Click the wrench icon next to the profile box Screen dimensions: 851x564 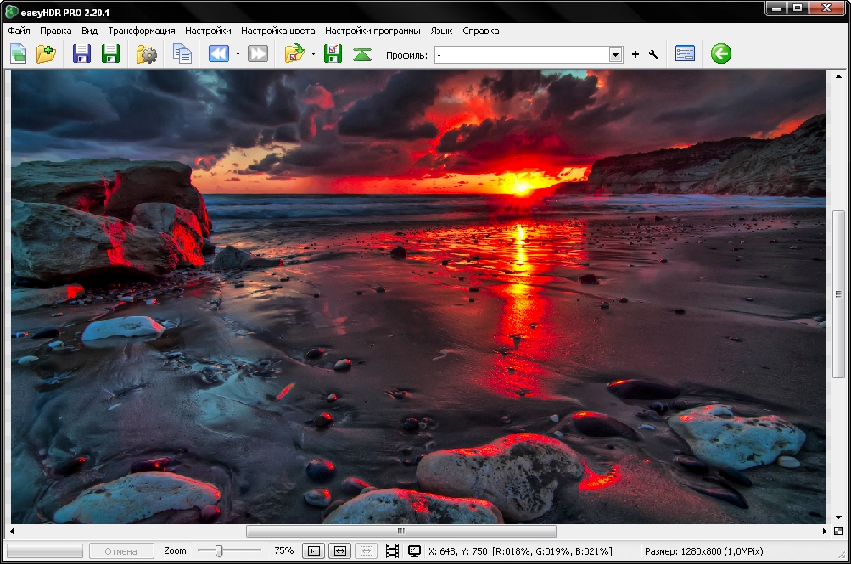(652, 55)
